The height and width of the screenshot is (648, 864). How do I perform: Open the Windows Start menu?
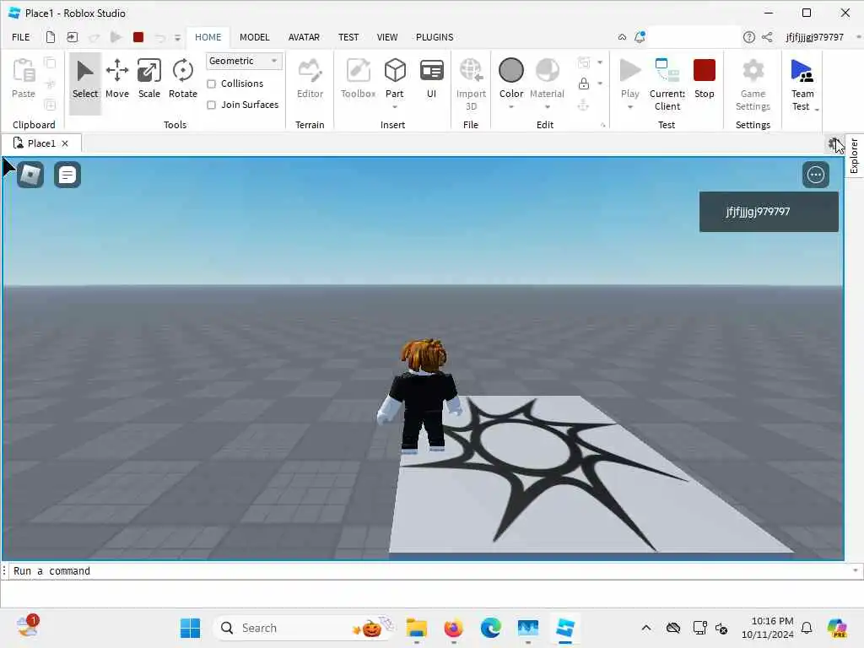tap(191, 628)
